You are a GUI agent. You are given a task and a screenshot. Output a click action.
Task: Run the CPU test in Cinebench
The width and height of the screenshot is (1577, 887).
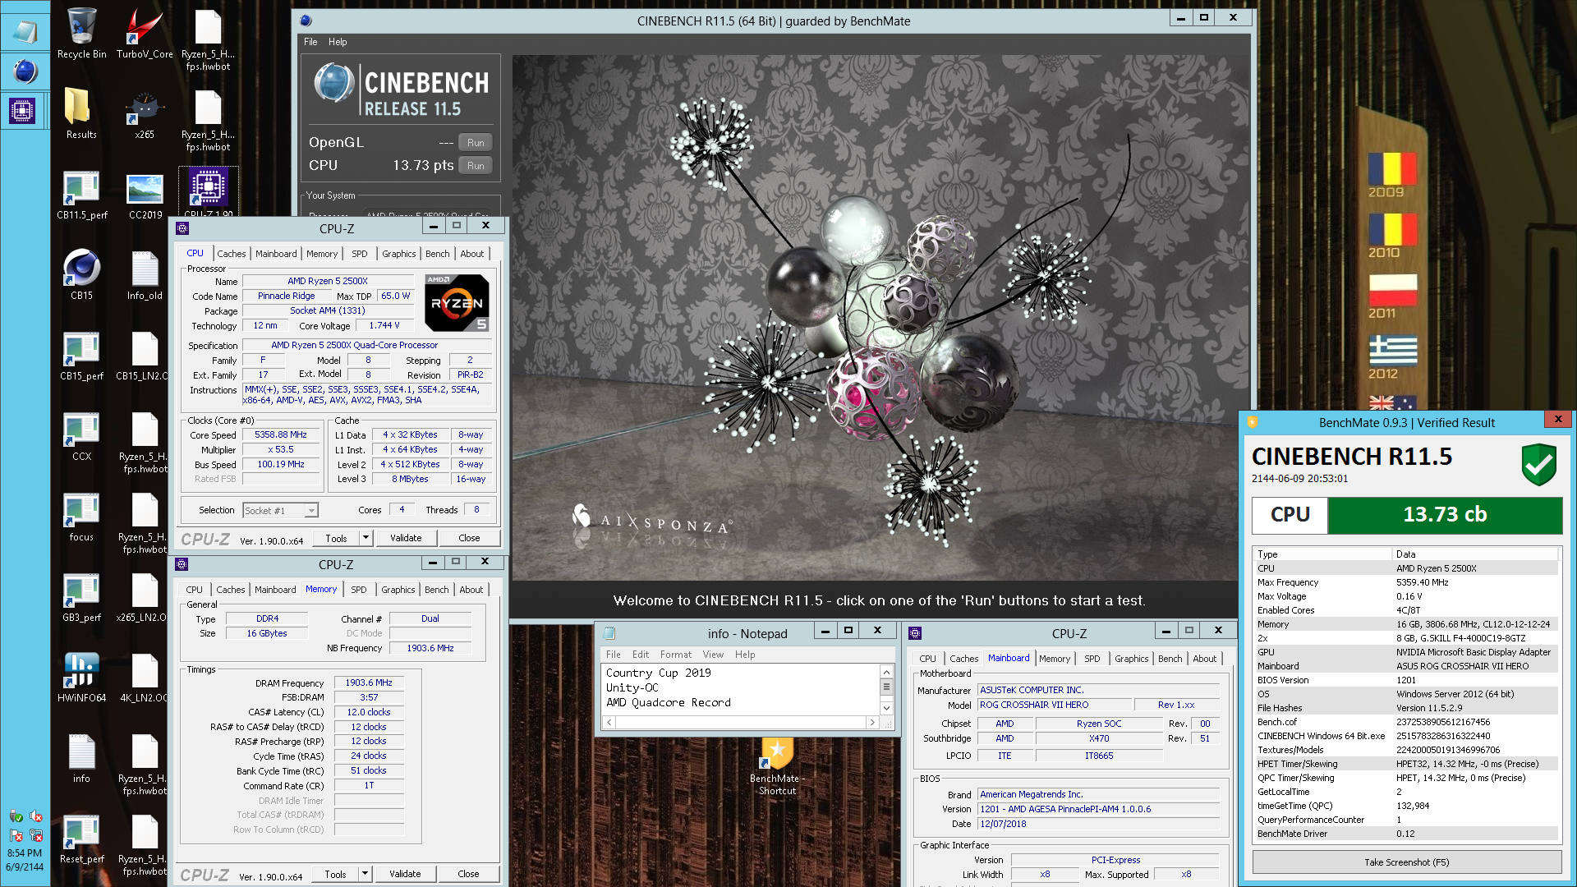tap(476, 165)
